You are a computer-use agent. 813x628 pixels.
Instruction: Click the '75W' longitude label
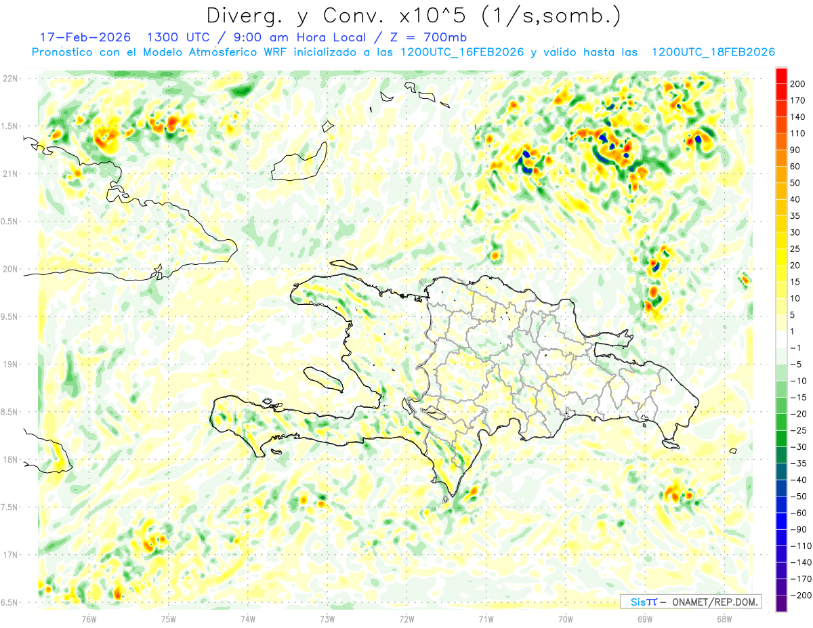pos(168,619)
